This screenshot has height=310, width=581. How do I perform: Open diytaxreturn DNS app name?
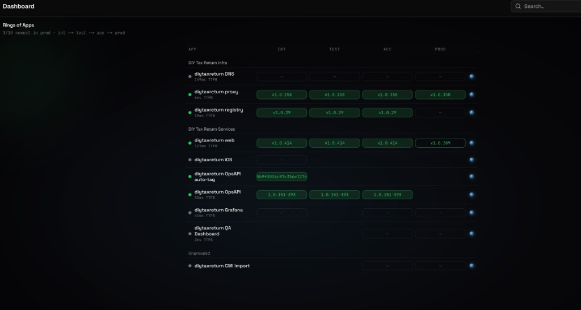pos(214,74)
